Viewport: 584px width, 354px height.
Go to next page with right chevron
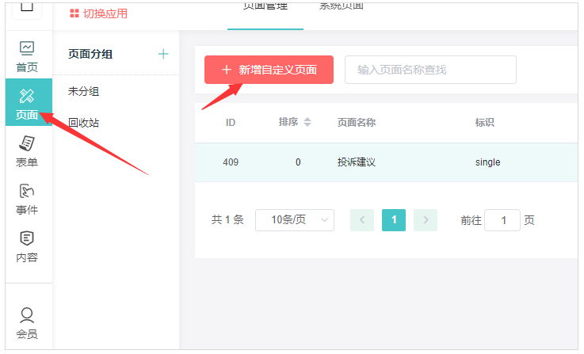[x=426, y=220]
